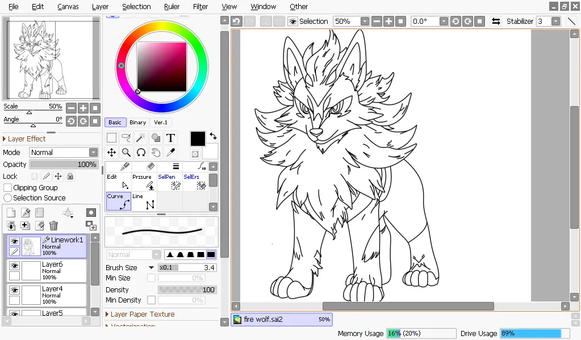This screenshot has width=581, height=340.
Task: Select the eyedropper color picker tool
Action: (170, 152)
